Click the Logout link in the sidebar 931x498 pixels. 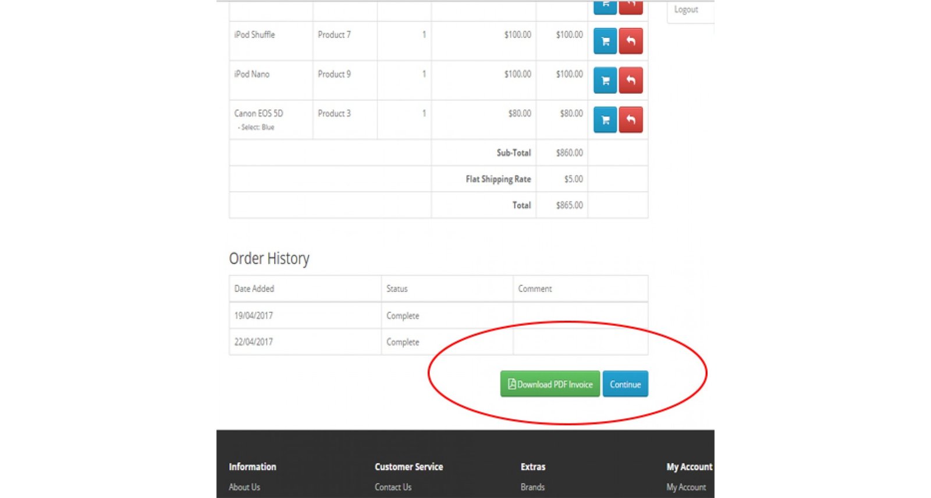point(685,10)
